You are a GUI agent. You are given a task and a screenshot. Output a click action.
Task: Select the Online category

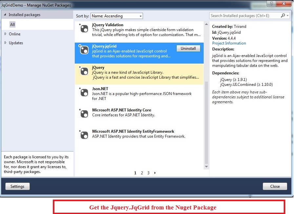(x=14, y=34)
